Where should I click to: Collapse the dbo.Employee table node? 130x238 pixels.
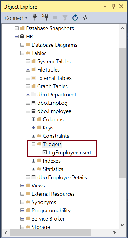pos(28,111)
